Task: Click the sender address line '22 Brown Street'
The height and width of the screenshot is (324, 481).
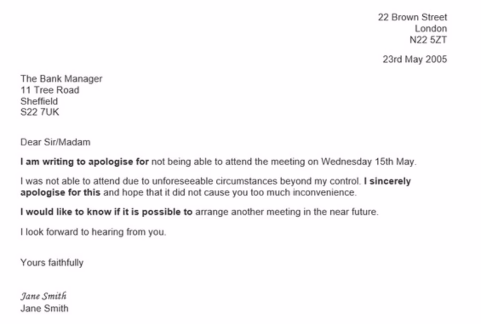Action: (412, 17)
